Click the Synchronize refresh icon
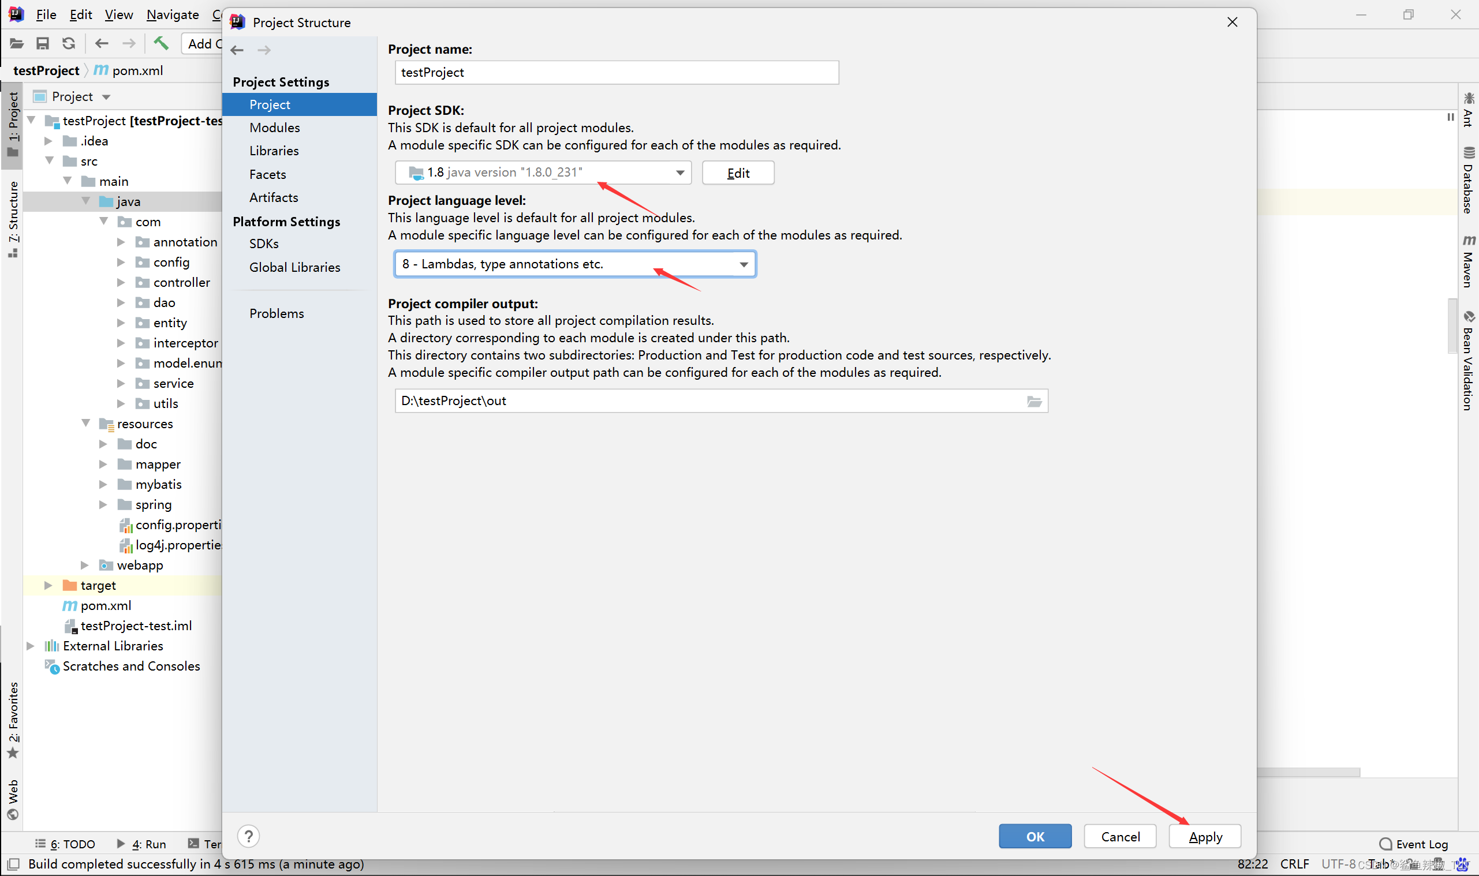Image resolution: width=1479 pixels, height=876 pixels. point(69,43)
